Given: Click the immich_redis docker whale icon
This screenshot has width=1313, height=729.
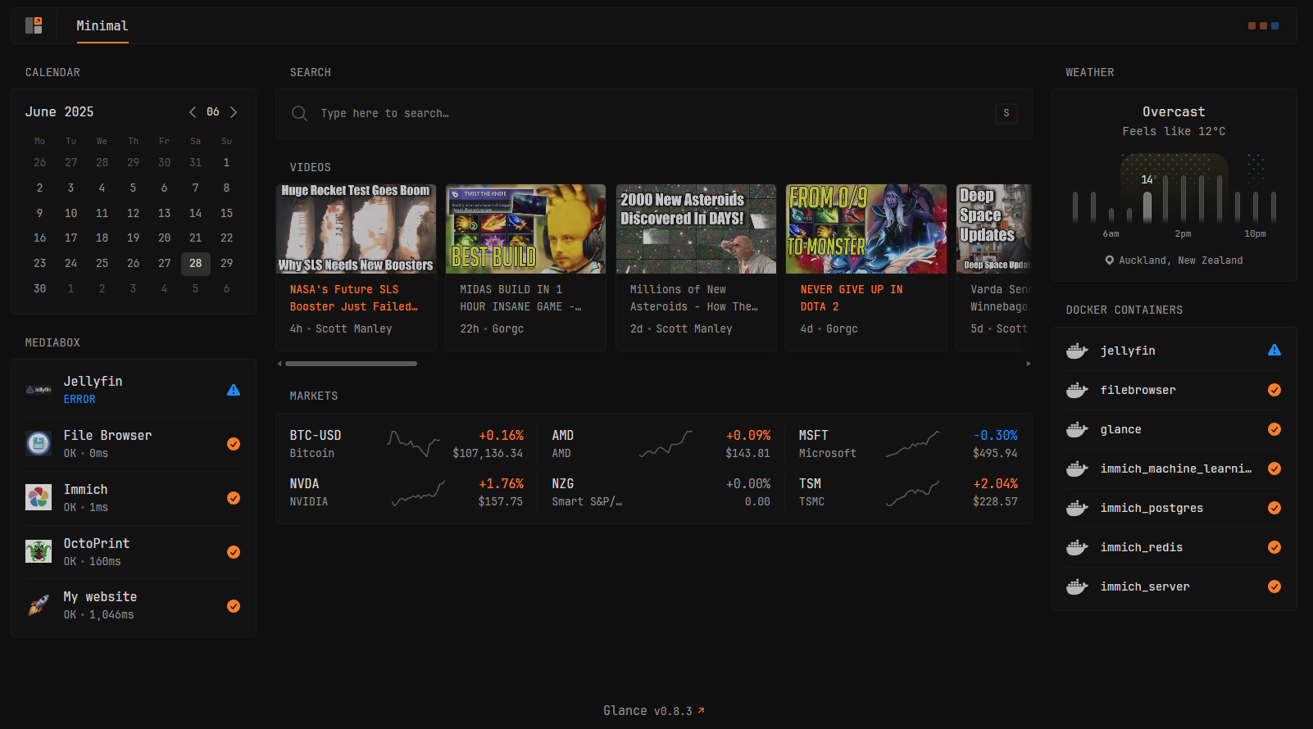Looking at the screenshot, I should [1077, 547].
